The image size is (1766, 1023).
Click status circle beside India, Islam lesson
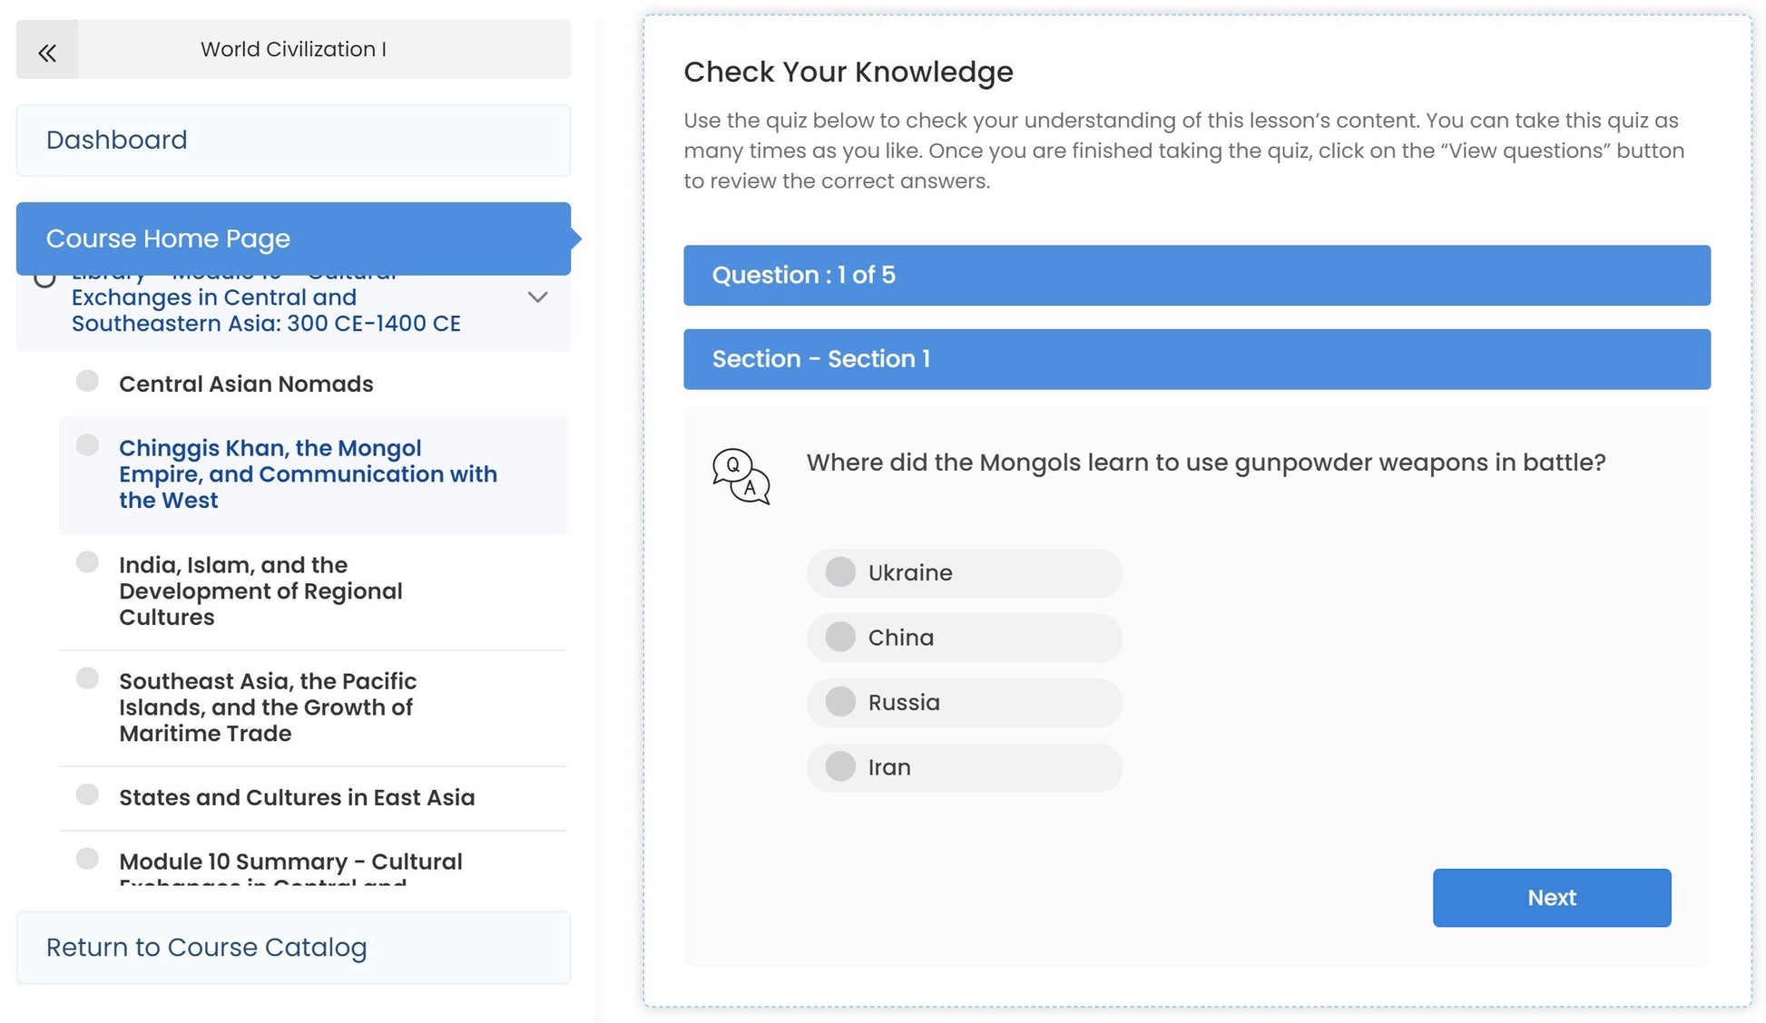click(x=87, y=562)
